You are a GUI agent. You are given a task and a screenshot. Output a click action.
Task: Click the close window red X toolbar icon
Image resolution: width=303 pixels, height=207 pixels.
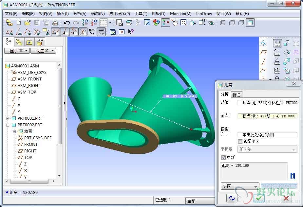122,32
